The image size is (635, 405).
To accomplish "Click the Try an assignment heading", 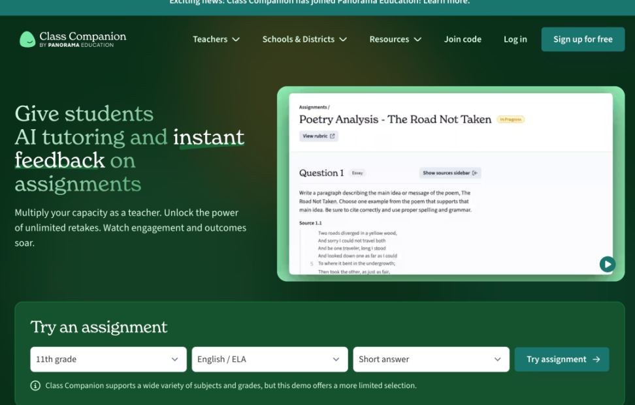I will point(99,327).
